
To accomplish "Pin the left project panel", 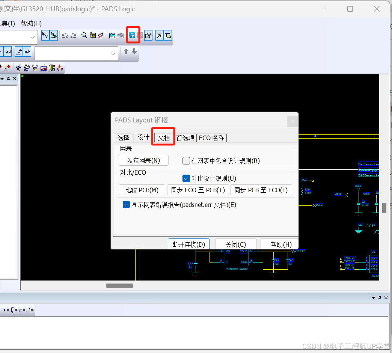I will point(9,79).
